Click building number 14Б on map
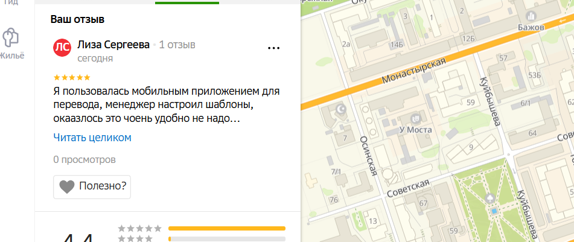The image size is (574, 242). pyautogui.click(x=397, y=45)
